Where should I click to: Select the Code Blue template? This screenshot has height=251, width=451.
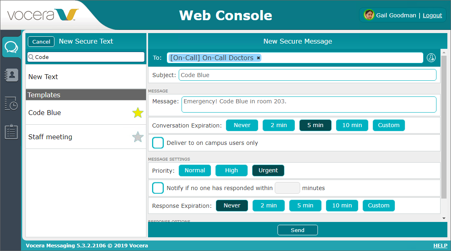(86, 113)
